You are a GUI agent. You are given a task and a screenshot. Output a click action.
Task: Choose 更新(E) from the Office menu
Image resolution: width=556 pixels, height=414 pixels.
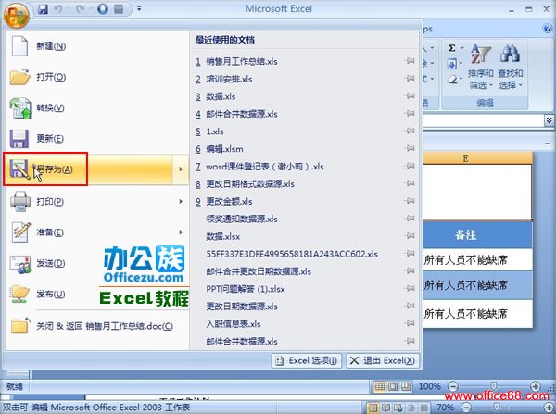click(96, 139)
